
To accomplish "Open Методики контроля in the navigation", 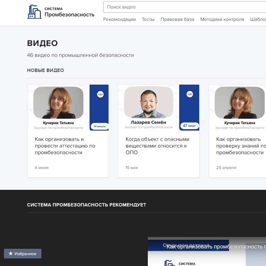I will coord(222,19).
